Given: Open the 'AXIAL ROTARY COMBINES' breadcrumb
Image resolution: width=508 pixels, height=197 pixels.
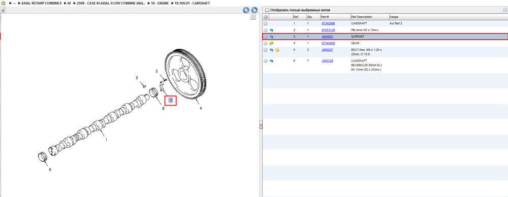Looking at the screenshot, I should pyautogui.click(x=41, y=3).
